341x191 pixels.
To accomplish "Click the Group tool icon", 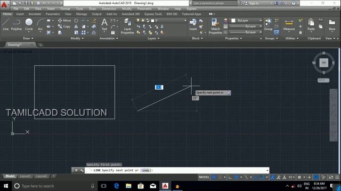I will coord(268,24).
